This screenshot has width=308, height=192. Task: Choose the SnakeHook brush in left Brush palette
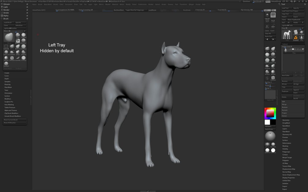pos(12,53)
